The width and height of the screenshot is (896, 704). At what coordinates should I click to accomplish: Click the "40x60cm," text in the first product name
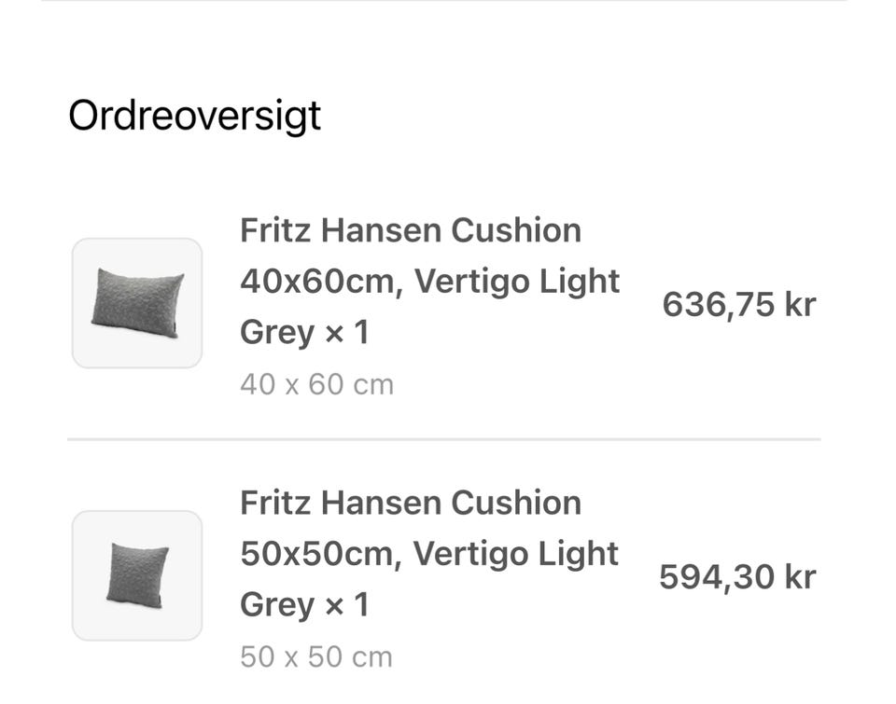[x=321, y=281]
